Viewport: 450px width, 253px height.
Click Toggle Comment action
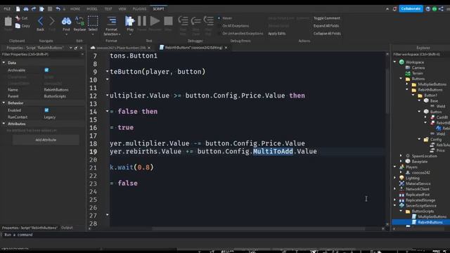coord(326,18)
